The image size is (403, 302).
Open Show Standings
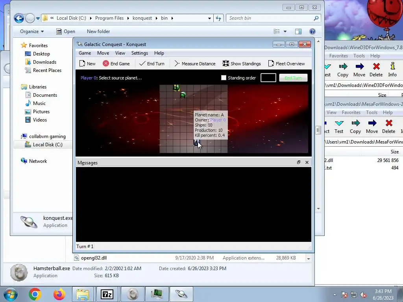click(242, 64)
